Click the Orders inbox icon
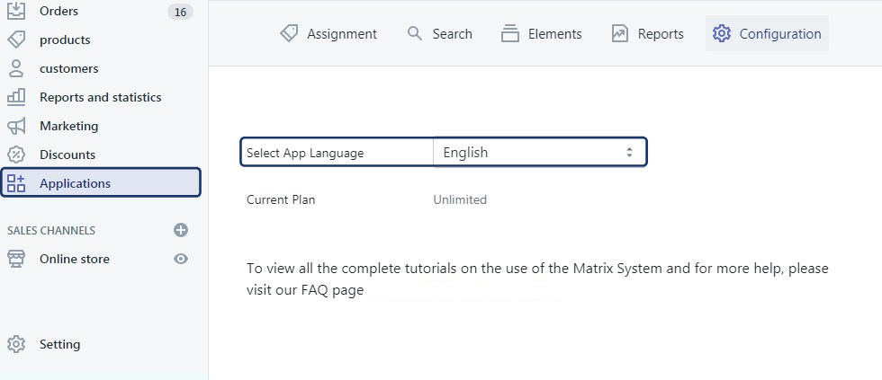The width and height of the screenshot is (882, 380). 16,11
